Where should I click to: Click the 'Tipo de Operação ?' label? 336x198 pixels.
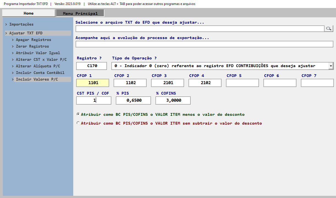[x=134, y=58]
